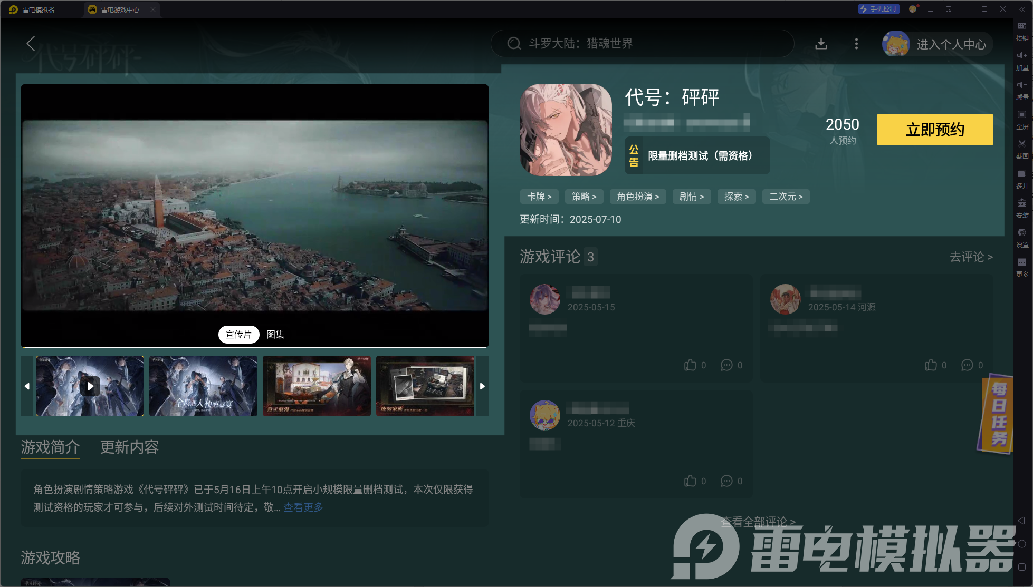Play the first trailer thumbnail

click(x=90, y=386)
